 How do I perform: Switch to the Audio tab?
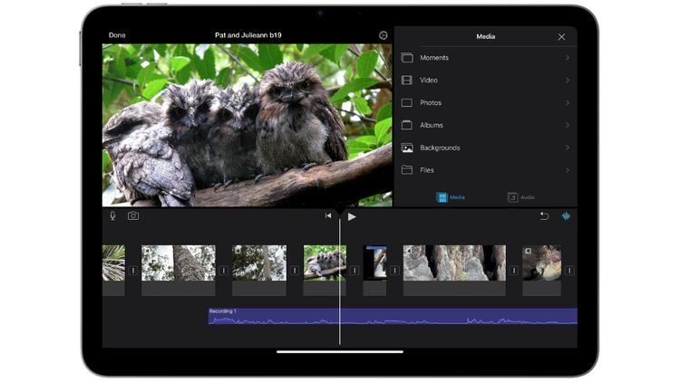click(521, 196)
